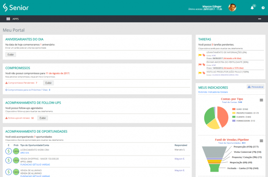
Task: Open Contas por Tipo chart hamburger menu
Action: (261, 100)
